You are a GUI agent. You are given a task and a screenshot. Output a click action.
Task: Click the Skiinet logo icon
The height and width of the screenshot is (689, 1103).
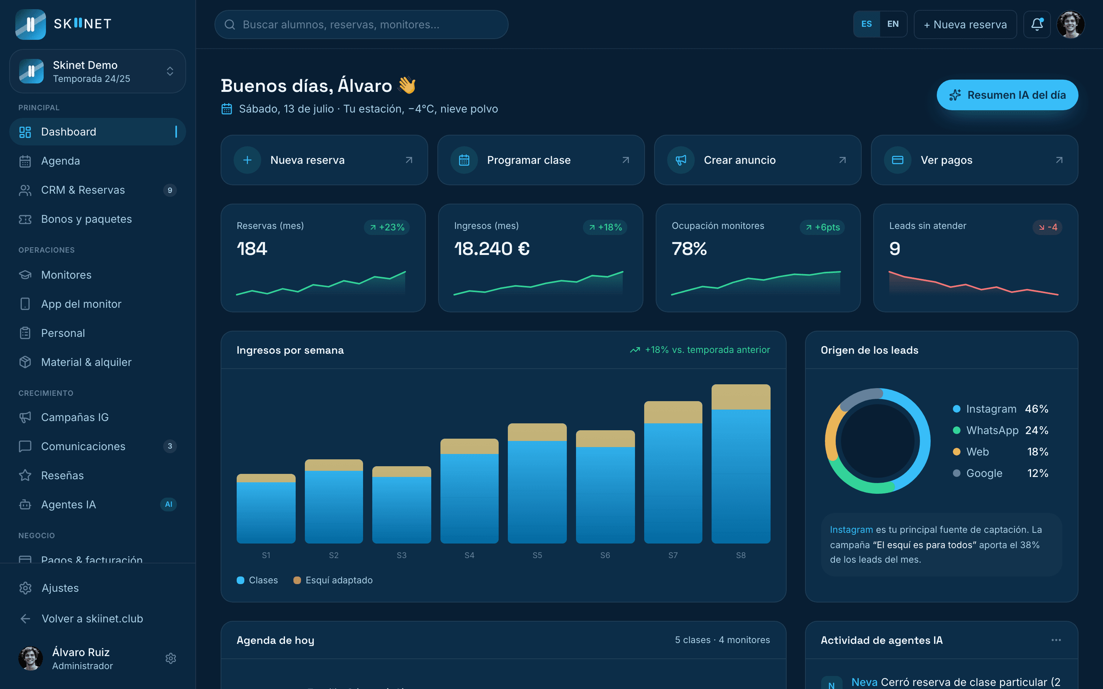click(x=31, y=24)
